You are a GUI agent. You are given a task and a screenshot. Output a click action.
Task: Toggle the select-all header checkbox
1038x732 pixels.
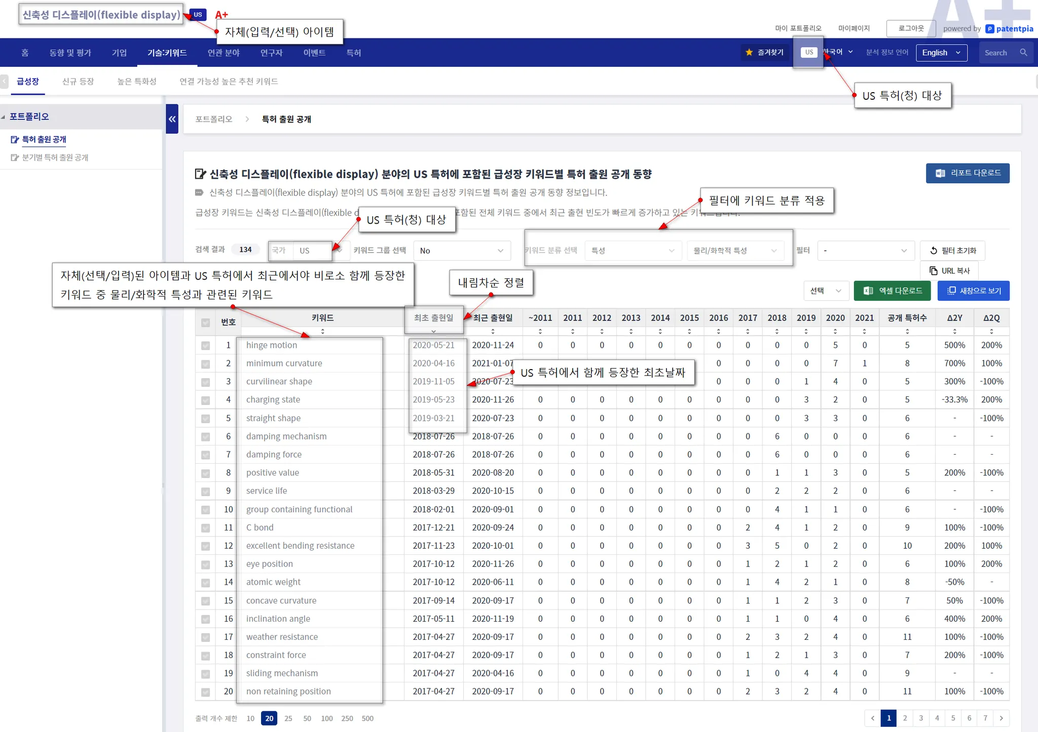(x=205, y=322)
